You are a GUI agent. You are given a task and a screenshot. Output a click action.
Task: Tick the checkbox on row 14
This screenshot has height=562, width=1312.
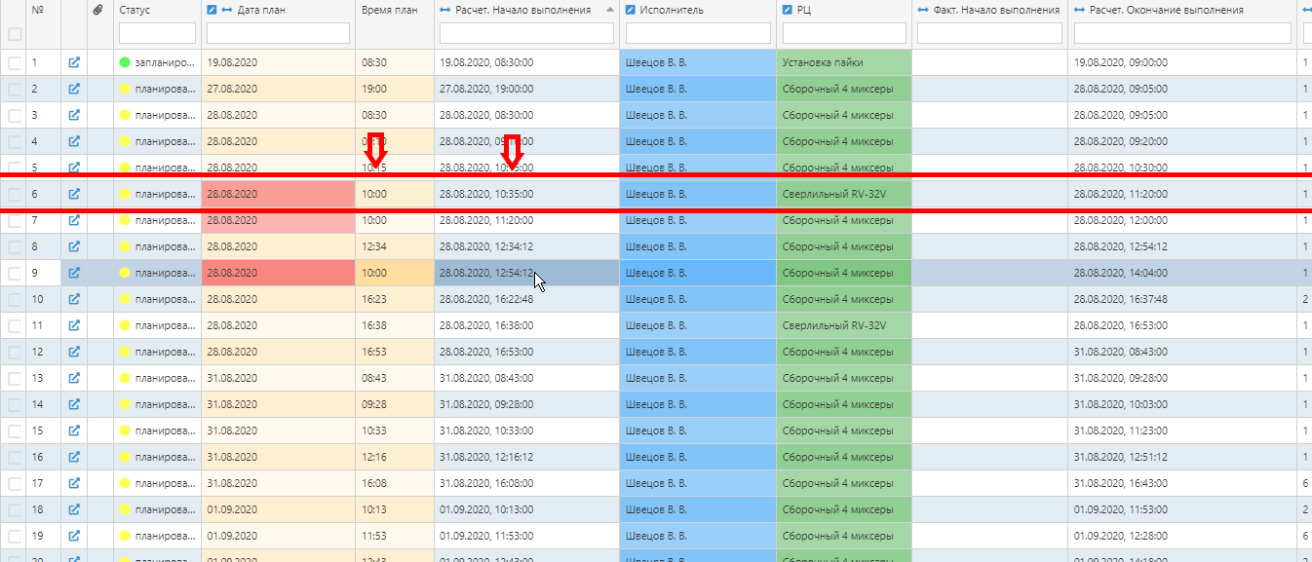[x=15, y=404]
